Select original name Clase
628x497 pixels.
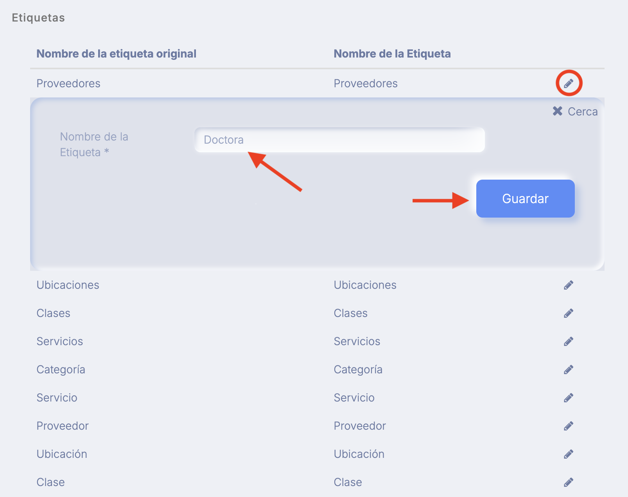pos(51,482)
